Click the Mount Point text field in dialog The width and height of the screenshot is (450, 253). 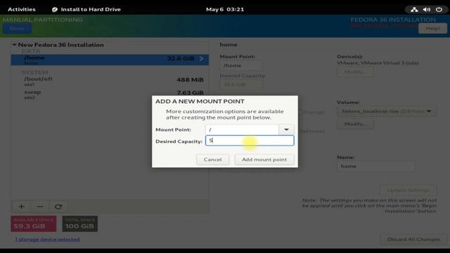point(242,129)
